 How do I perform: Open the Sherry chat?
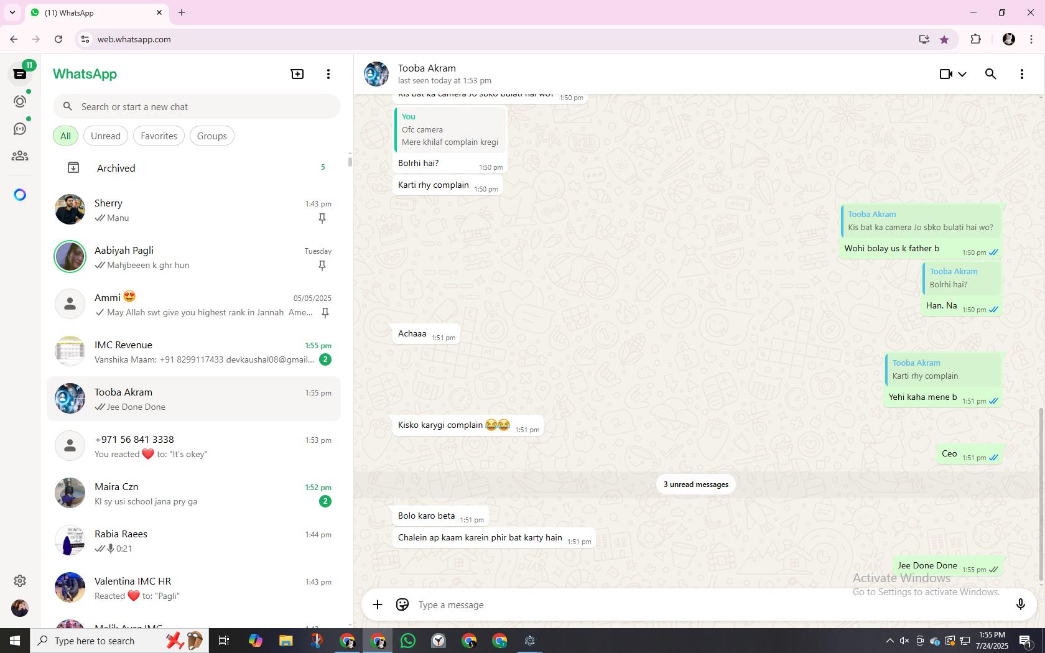[x=194, y=210]
